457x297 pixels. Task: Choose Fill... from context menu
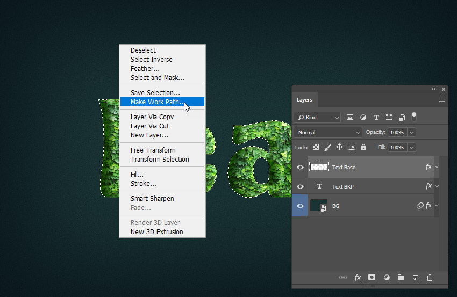(162, 175)
